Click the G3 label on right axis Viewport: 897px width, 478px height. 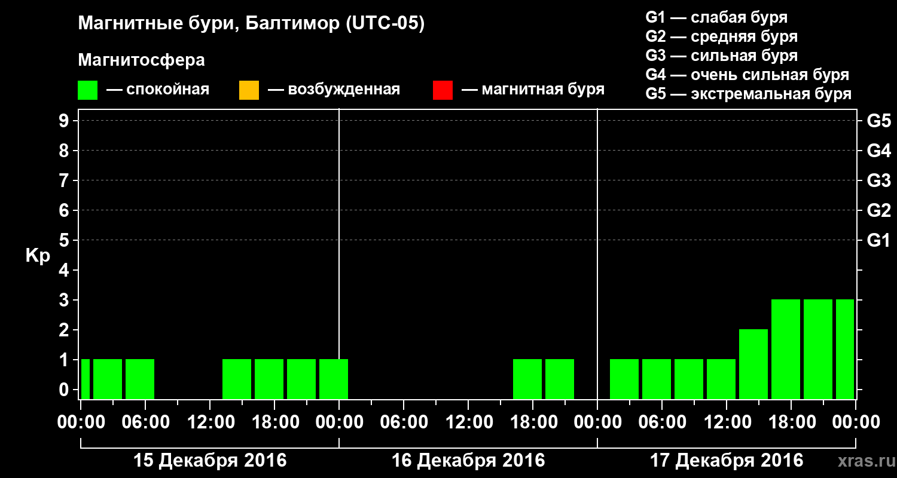point(878,180)
